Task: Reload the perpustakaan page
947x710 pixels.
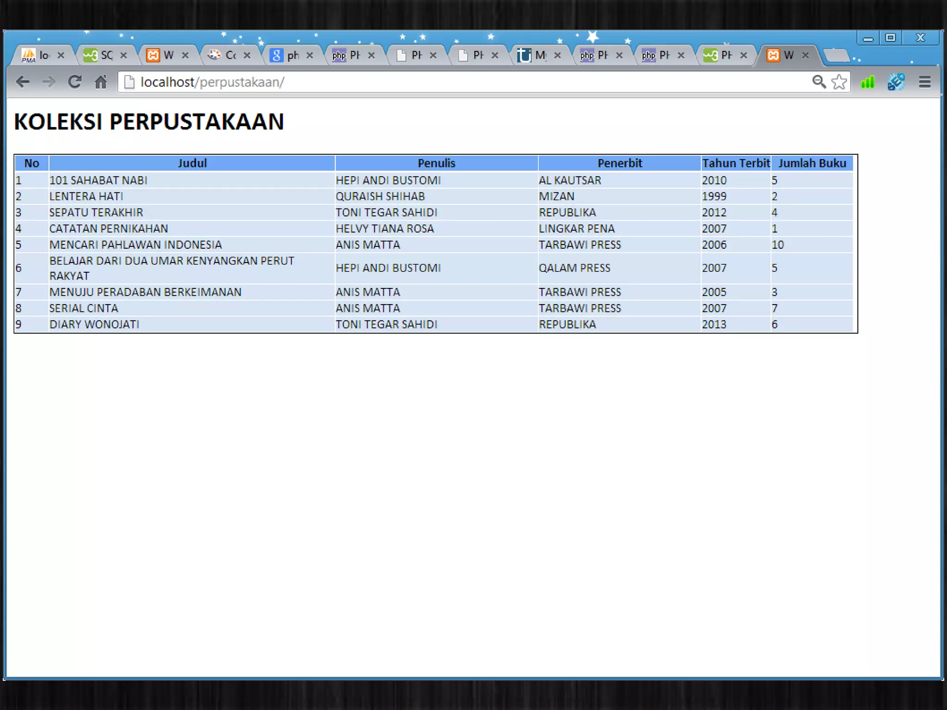Action: pyautogui.click(x=74, y=82)
